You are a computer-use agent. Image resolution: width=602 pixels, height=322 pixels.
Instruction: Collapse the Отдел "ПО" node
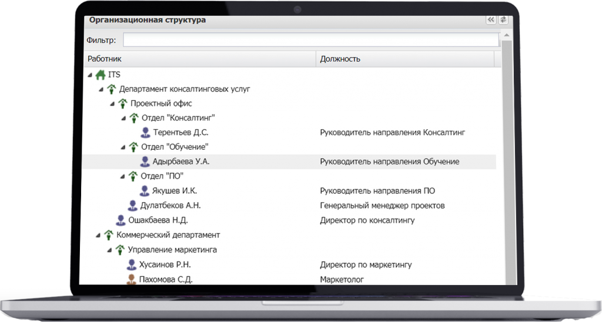pyautogui.click(x=122, y=176)
